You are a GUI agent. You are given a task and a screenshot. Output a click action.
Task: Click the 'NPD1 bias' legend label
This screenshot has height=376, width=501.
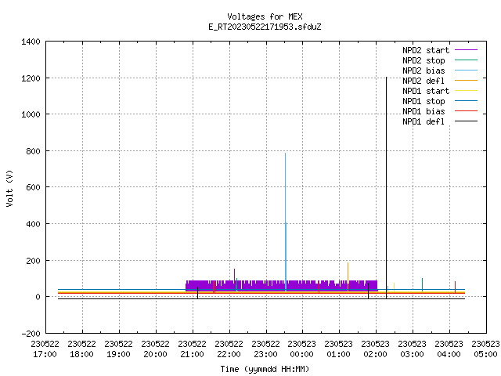424,111
